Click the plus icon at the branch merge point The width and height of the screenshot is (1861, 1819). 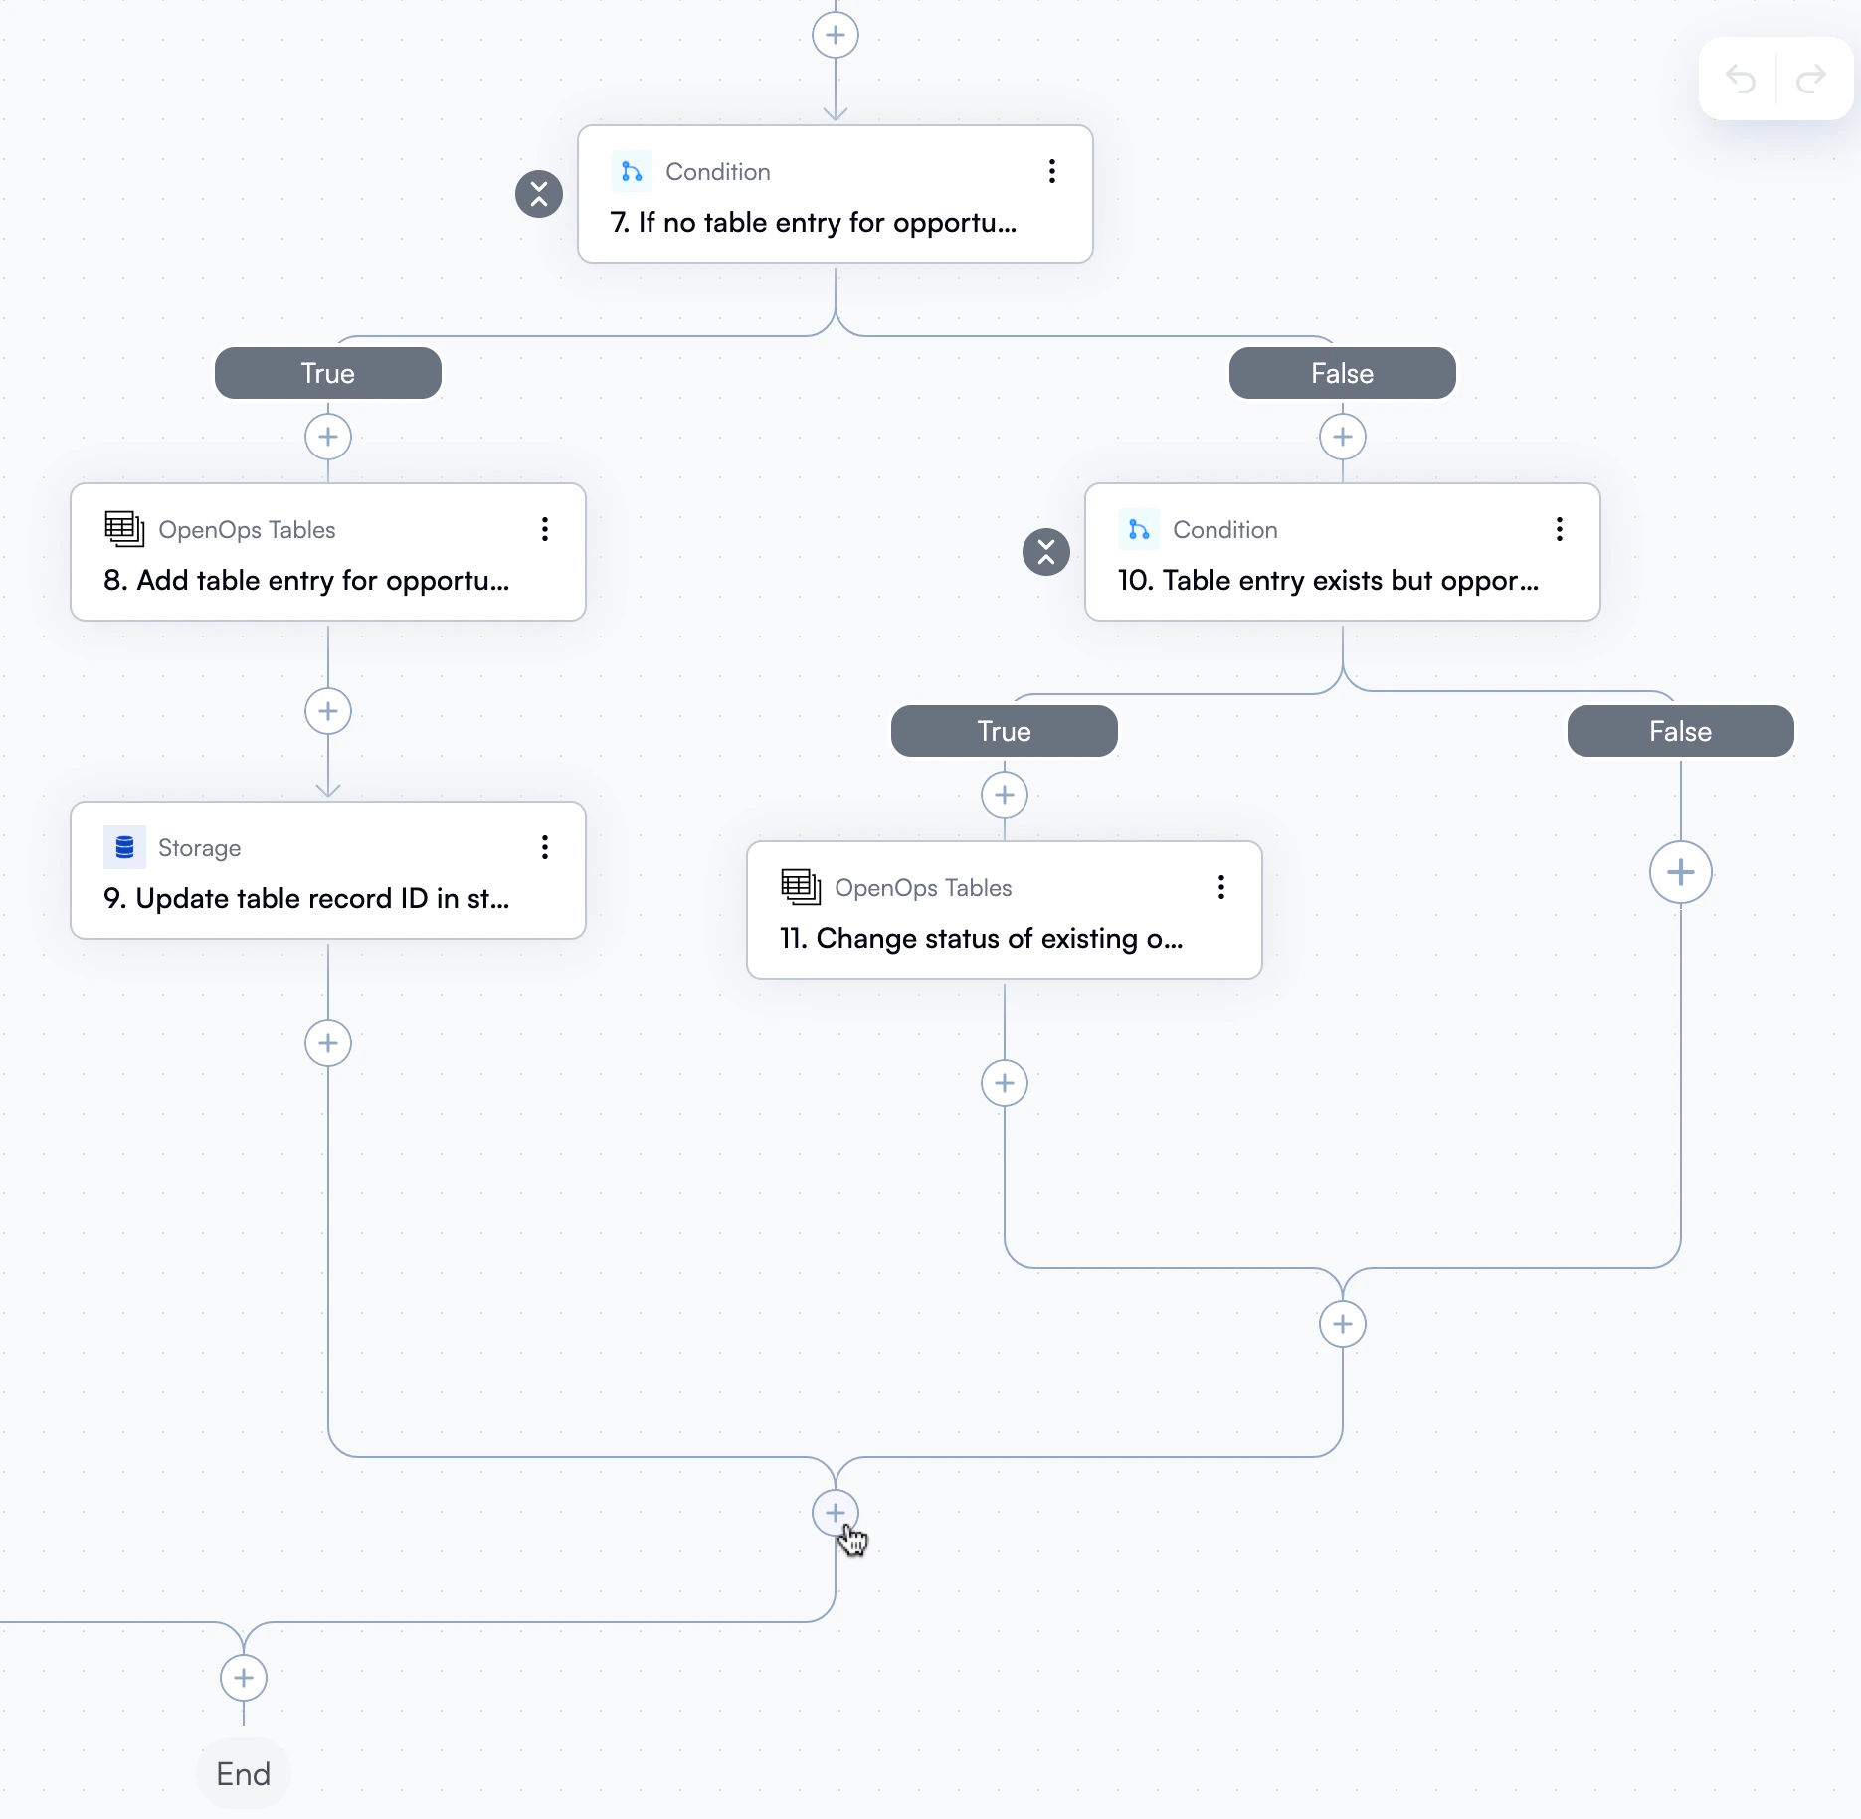(835, 1513)
